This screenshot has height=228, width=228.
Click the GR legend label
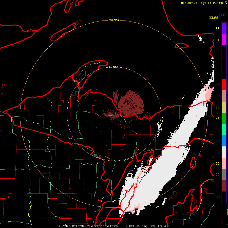click(217, 96)
